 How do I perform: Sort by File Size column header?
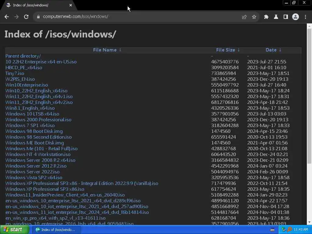226,50
